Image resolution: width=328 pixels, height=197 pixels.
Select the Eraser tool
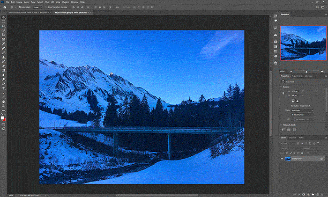pyautogui.click(x=3, y=66)
